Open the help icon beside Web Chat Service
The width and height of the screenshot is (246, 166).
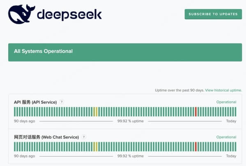[x=84, y=137]
